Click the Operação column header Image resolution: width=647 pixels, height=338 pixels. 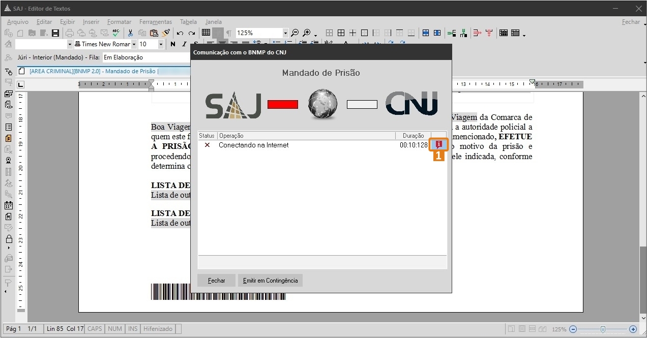(x=306, y=136)
